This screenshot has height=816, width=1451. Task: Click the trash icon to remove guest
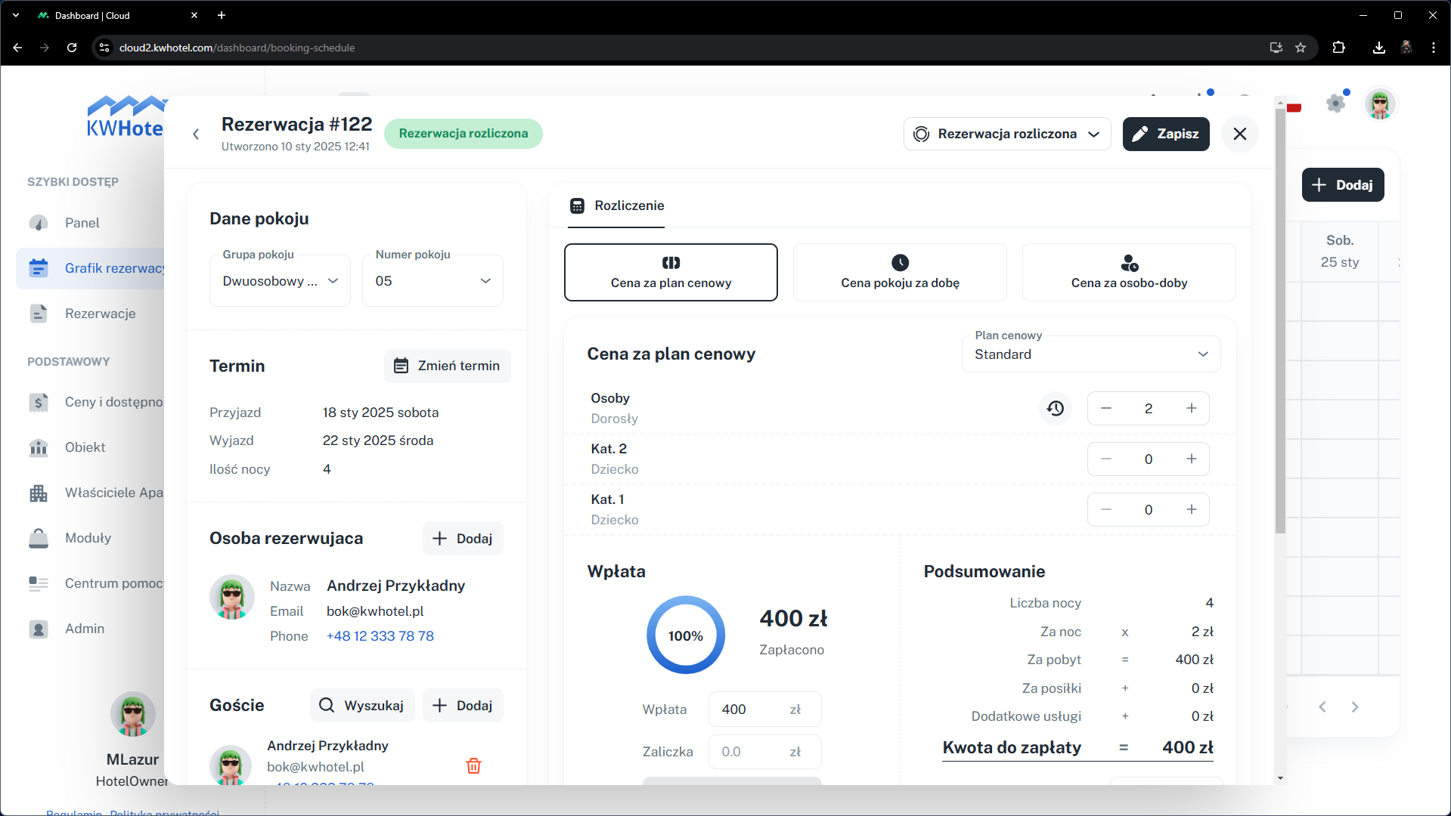pos(473,765)
